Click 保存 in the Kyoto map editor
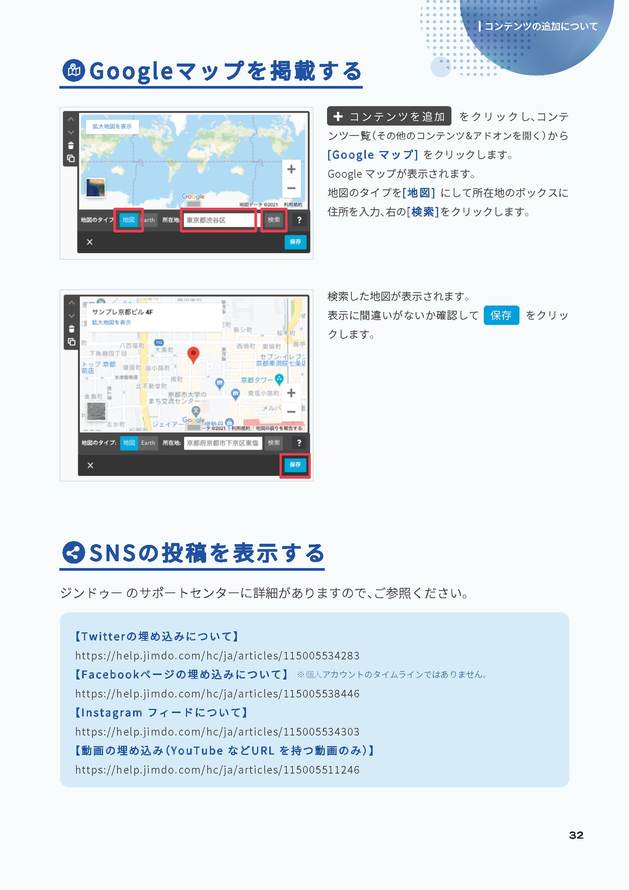The image size is (629, 890). (x=295, y=465)
